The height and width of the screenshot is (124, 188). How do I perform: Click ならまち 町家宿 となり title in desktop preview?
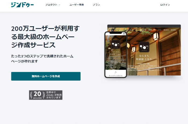click(144, 58)
